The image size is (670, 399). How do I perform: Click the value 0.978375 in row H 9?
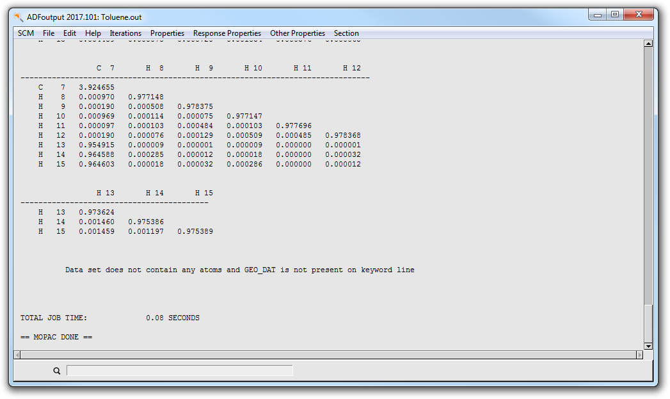tap(195, 106)
